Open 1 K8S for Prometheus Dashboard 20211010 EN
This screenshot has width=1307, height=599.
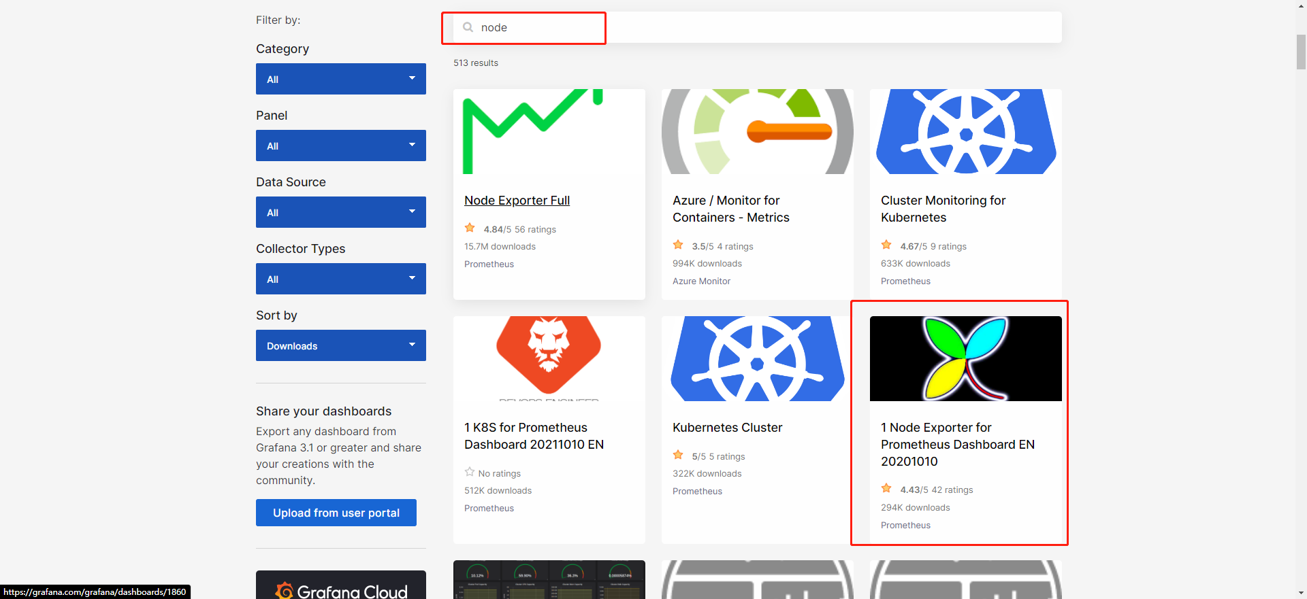tap(534, 436)
